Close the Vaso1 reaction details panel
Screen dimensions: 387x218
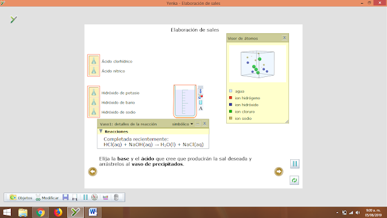204,124
